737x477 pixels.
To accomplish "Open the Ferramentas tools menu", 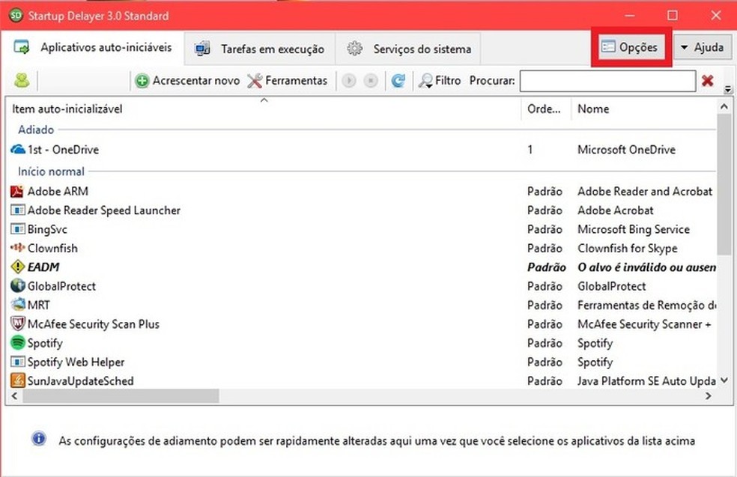I will tap(287, 80).
